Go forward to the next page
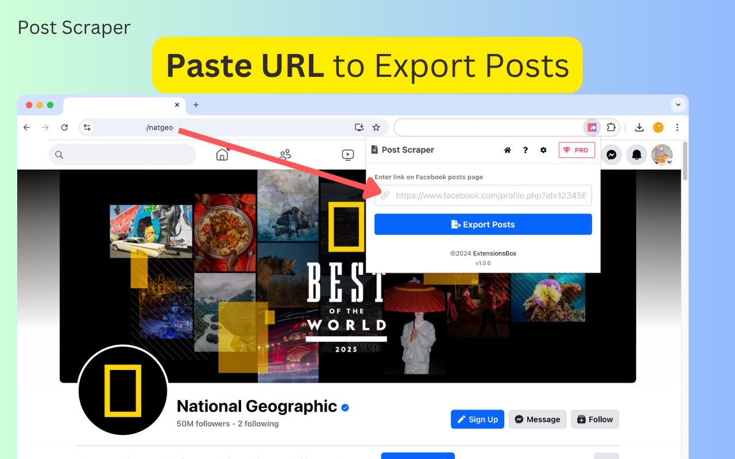Screen dimensions: 735x459 [x=45, y=127]
